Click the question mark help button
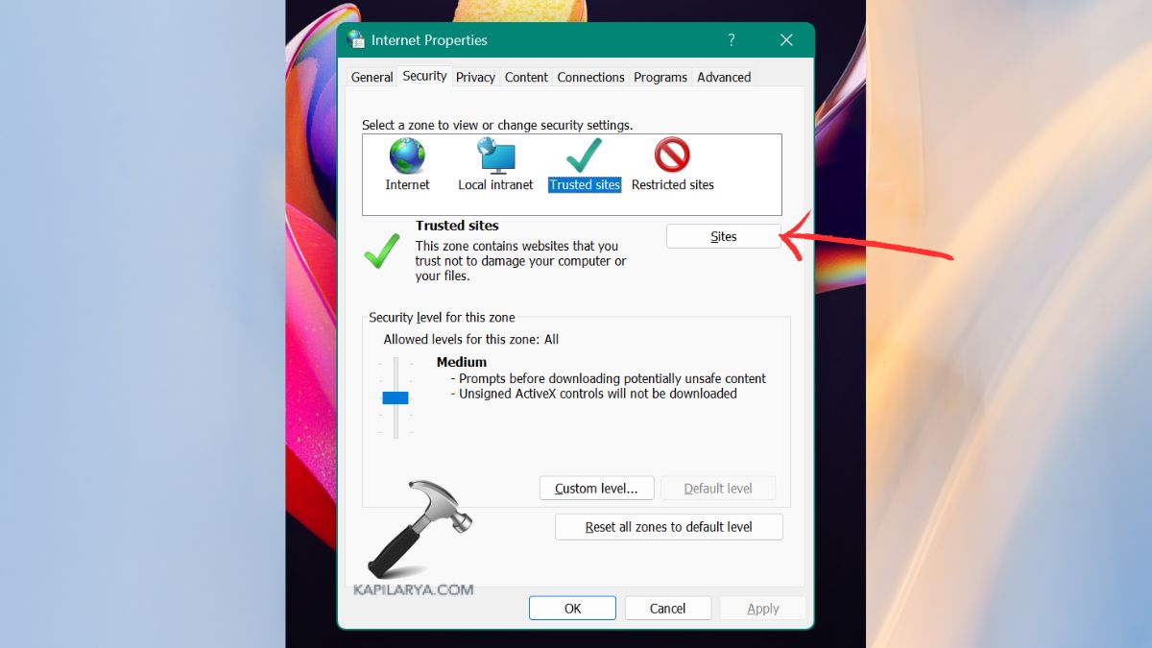 [x=731, y=40]
